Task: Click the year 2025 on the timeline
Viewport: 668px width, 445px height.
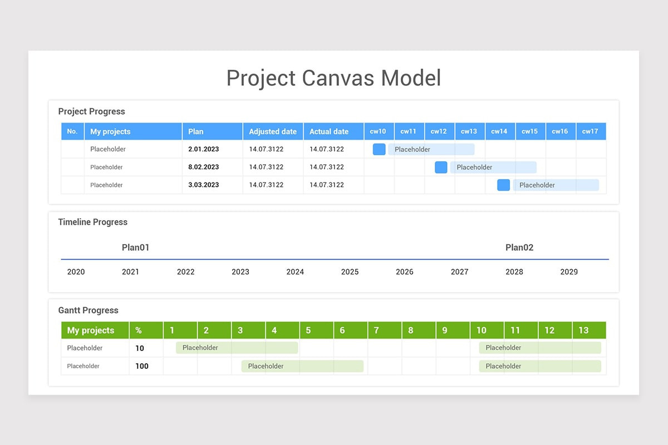Action: tap(350, 272)
